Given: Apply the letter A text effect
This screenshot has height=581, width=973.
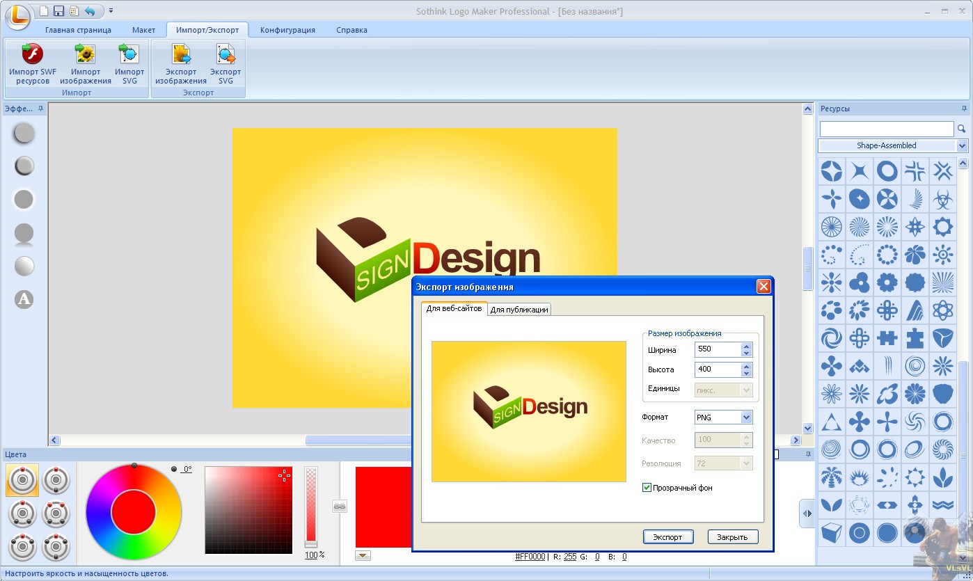Looking at the screenshot, I should pos(24,299).
